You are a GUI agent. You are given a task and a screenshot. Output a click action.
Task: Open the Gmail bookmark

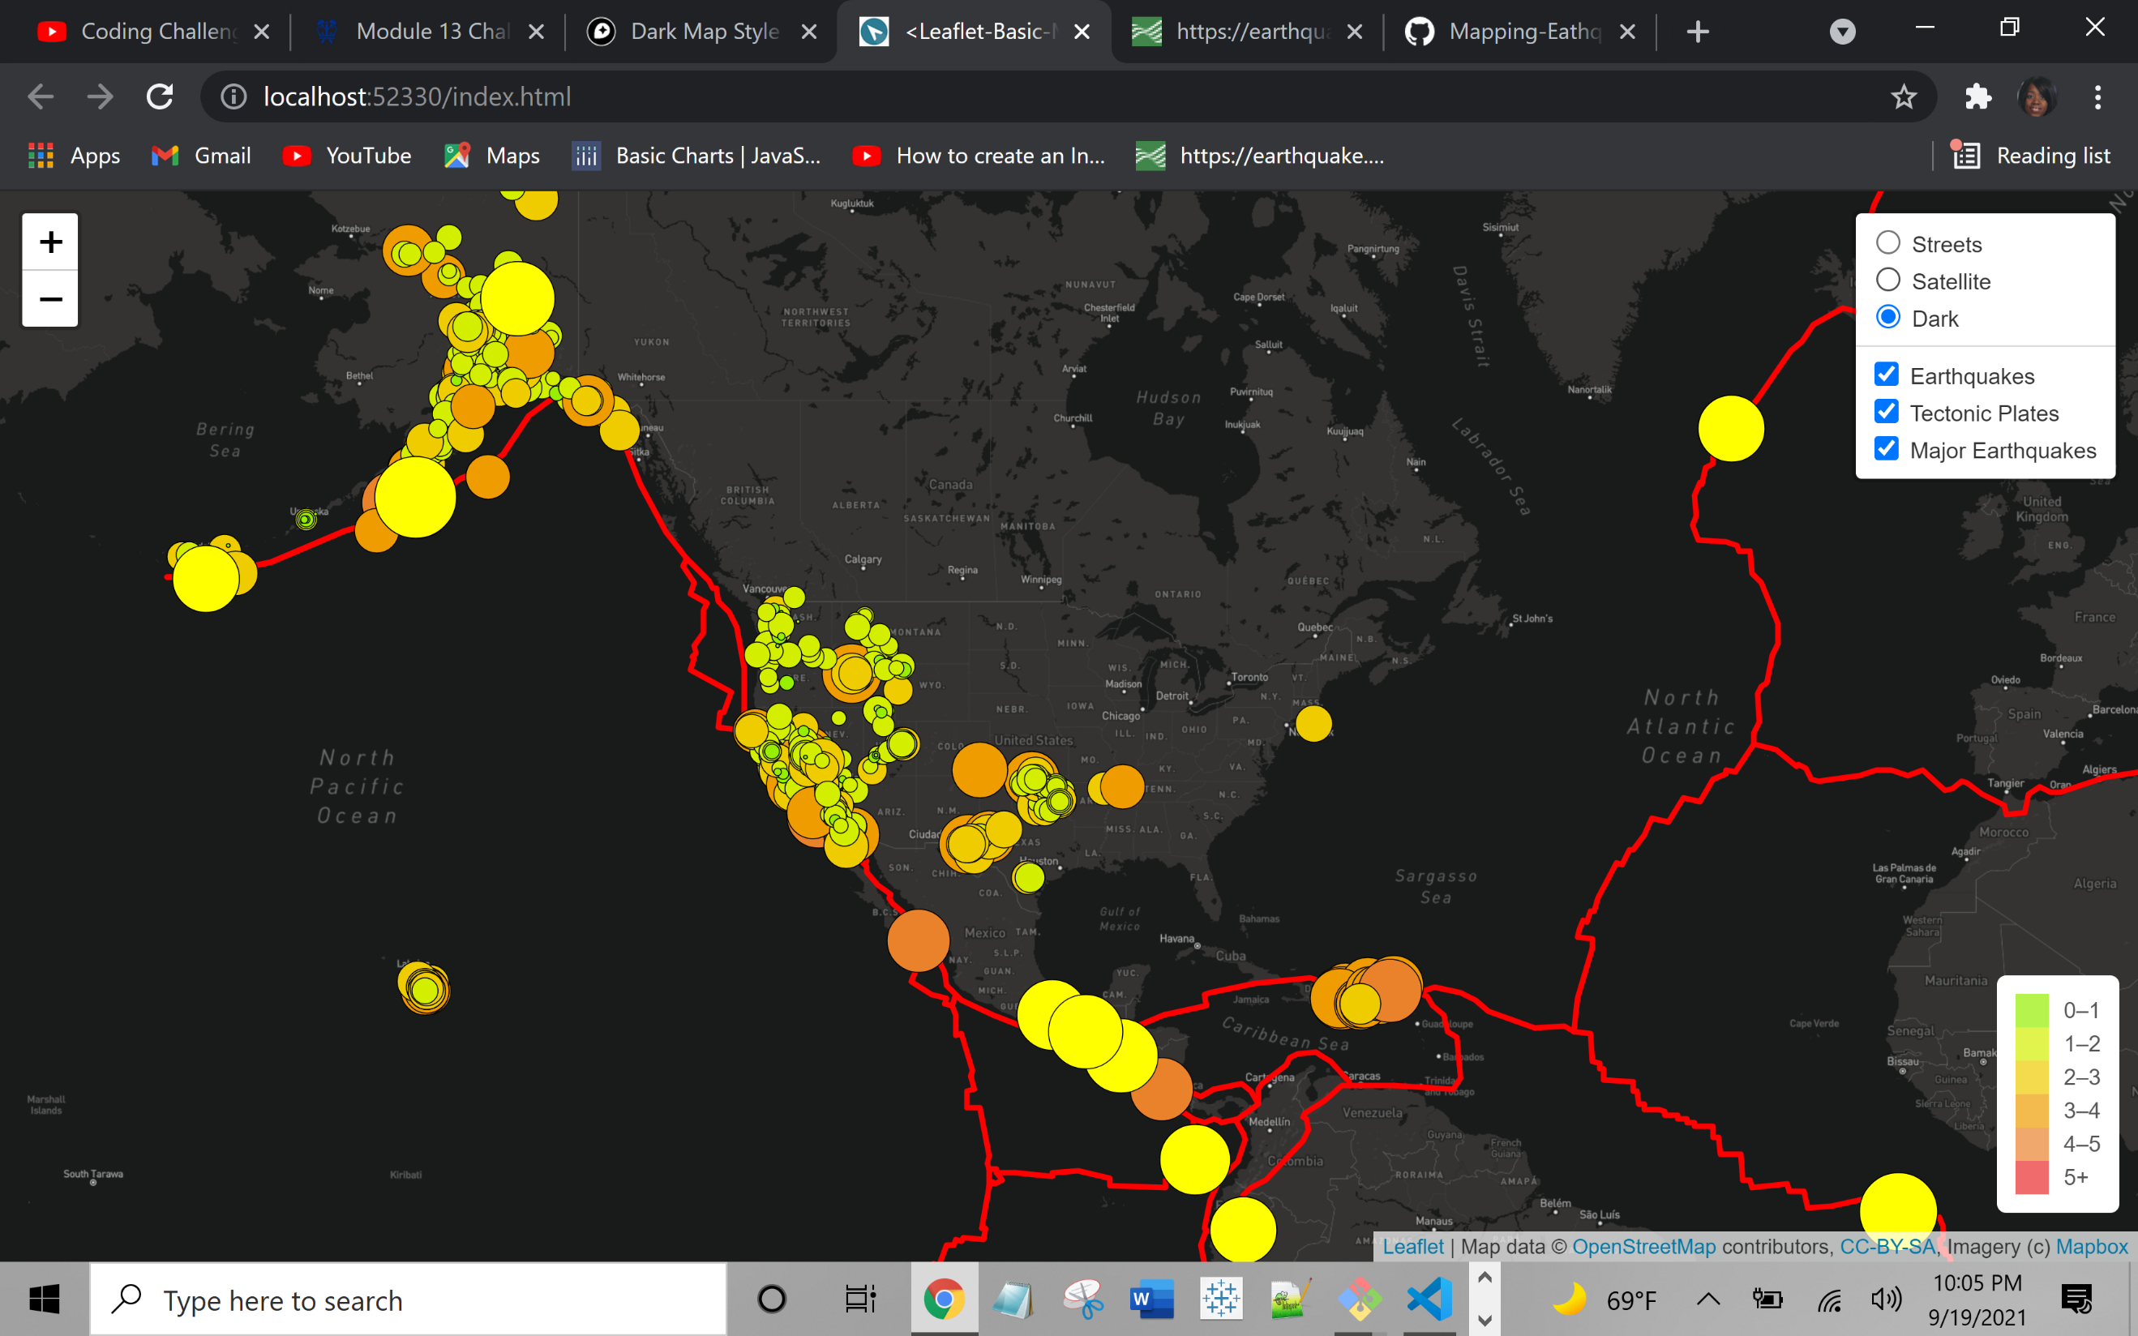click(x=201, y=156)
